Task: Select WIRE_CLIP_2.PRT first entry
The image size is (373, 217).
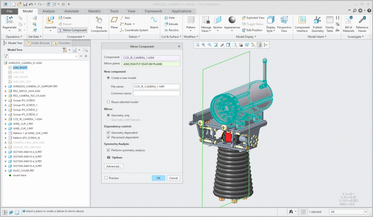Action: 23,124
